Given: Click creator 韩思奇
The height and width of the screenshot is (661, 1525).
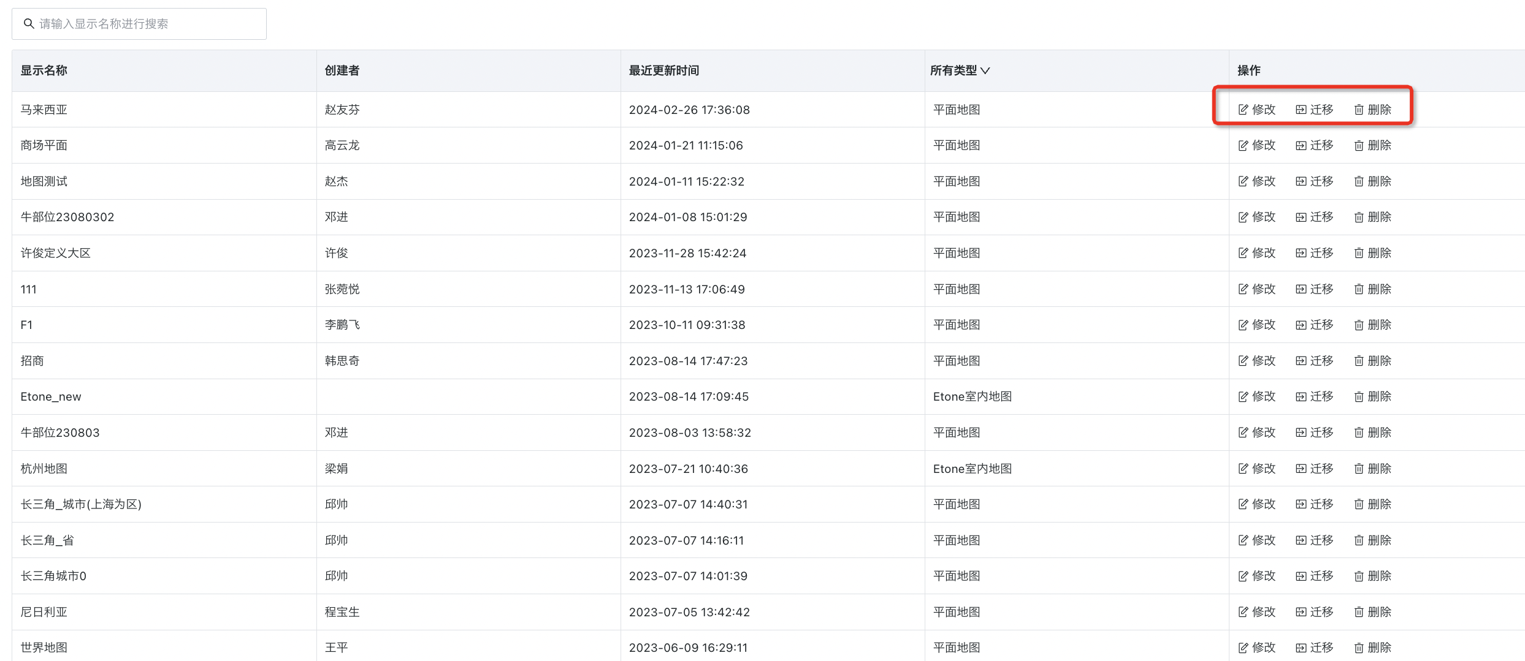Looking at the screenshot, I should pos(342,361).
